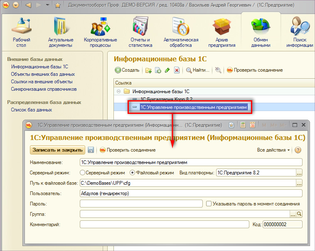Open Синхронизация справочников link
Screen dimensions: 315x251
click(44, 89)
